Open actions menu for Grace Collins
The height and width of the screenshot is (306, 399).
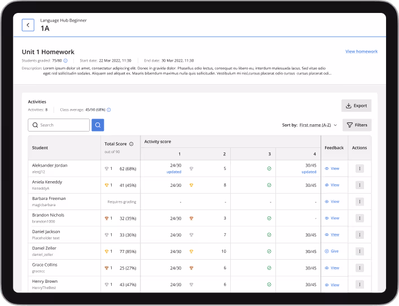click(359, 268)
